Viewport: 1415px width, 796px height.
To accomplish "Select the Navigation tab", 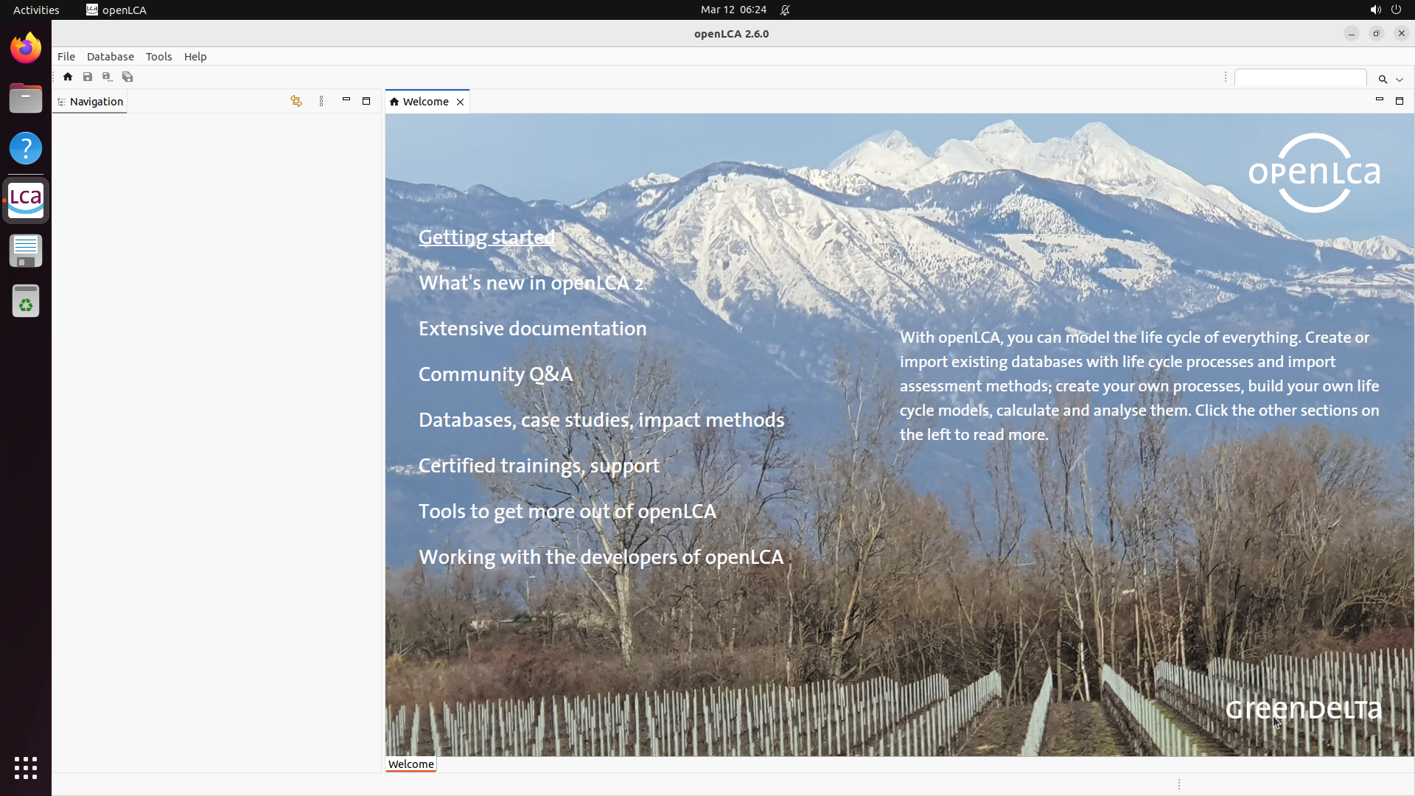I will point(96,102).
